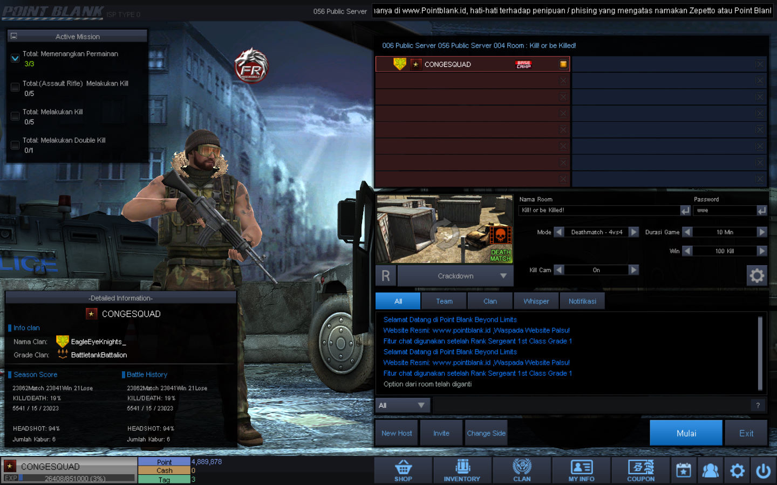
Task: Click the New Host button
Action: click(x=397, y=433)
